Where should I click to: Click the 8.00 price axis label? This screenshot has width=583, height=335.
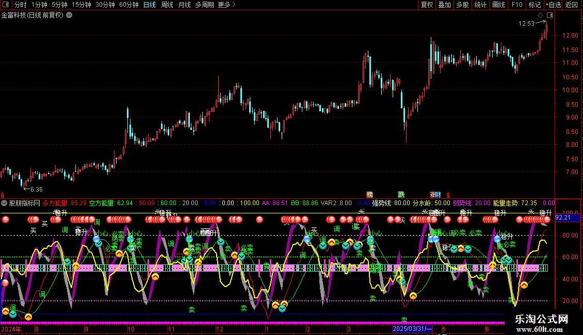pos(572,145)
